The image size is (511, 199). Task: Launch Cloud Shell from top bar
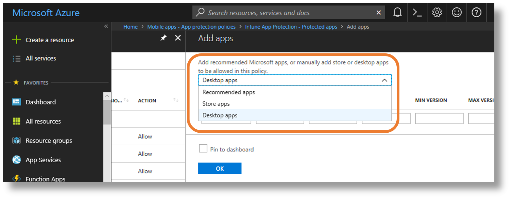(417, 12)
